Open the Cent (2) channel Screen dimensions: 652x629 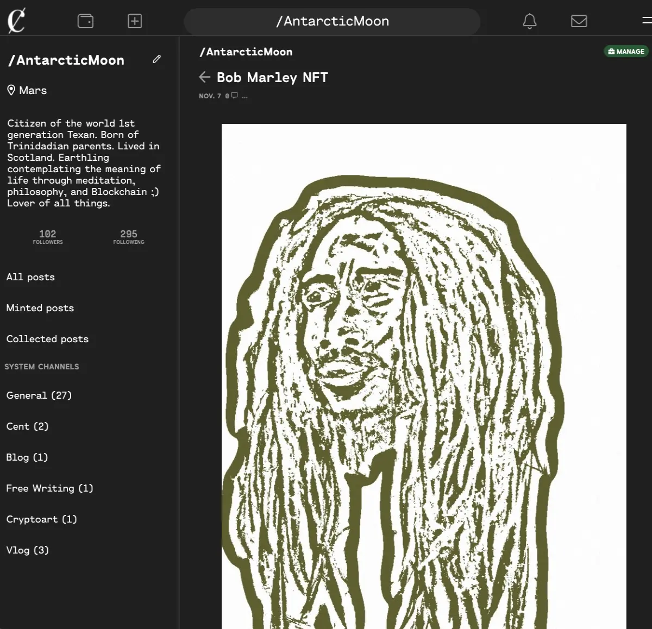point(28,426)
